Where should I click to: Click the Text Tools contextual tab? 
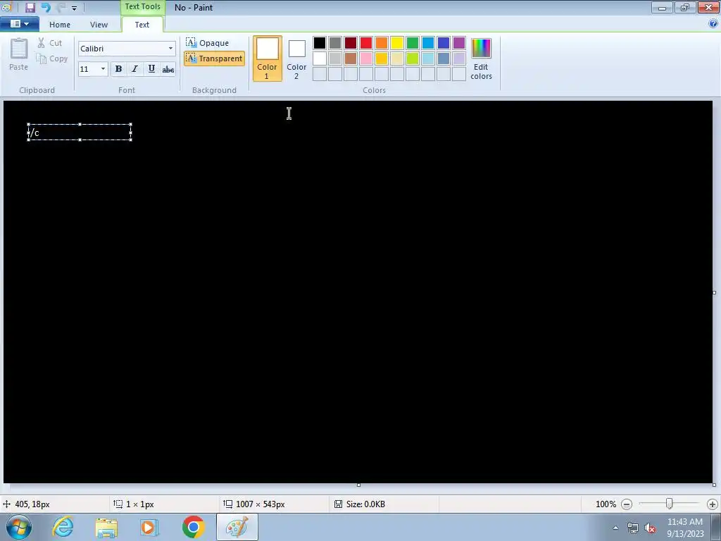coord(142,7)
